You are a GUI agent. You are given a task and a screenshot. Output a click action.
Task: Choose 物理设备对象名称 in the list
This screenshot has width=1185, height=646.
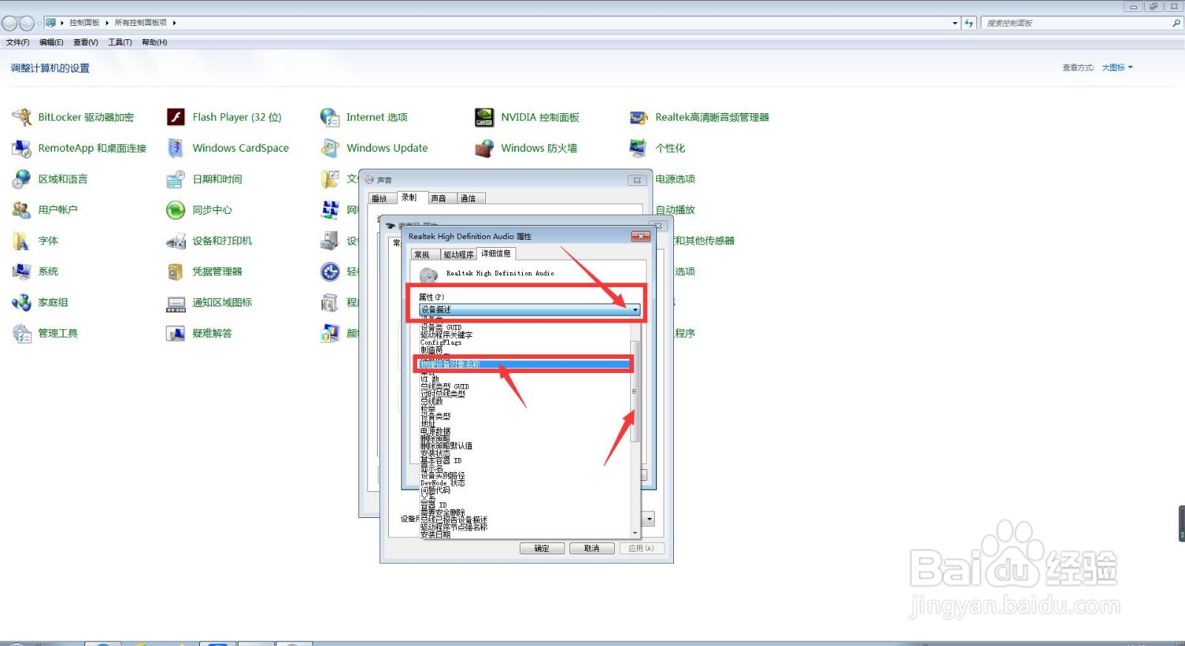523,364
